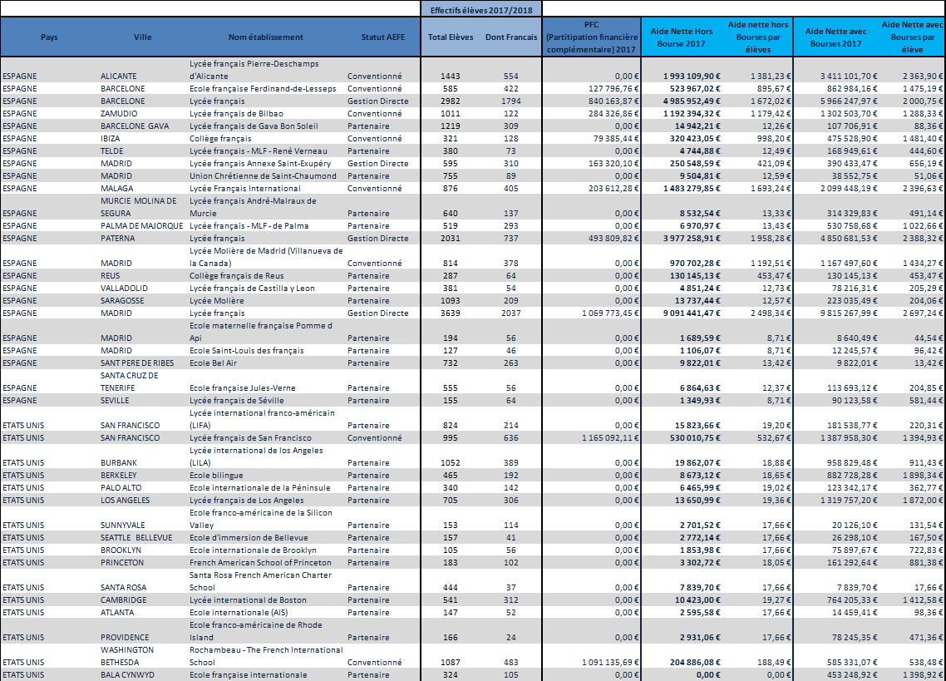946x681 pixels.
Task: Select the BALA CYNWYD city cell
Action: point(127,674)
